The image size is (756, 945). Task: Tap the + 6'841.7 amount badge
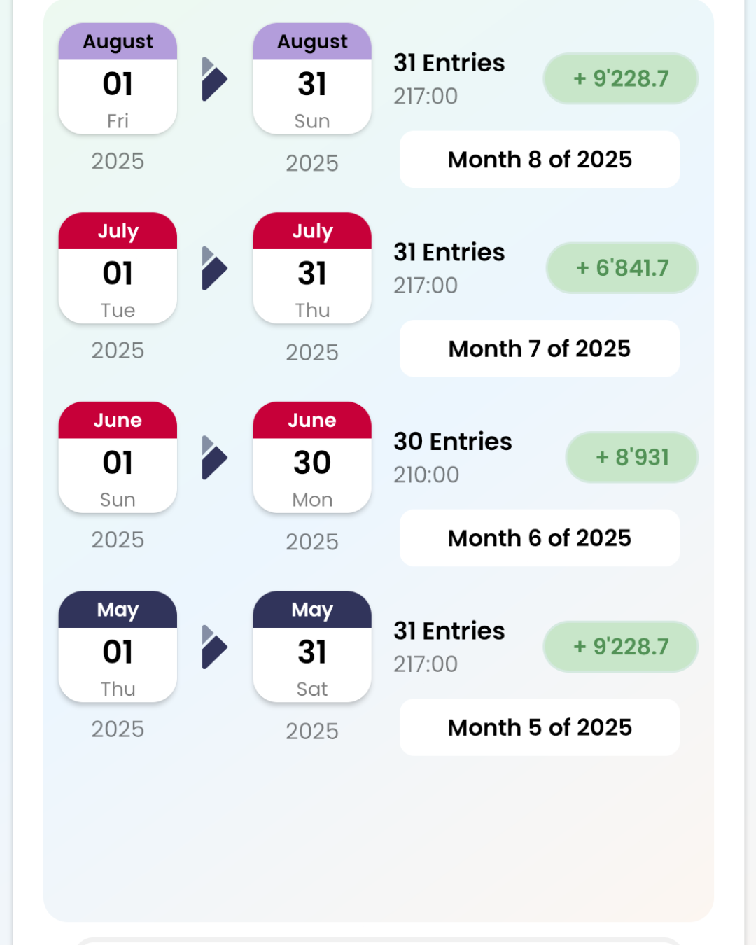[x=622, y=268]
